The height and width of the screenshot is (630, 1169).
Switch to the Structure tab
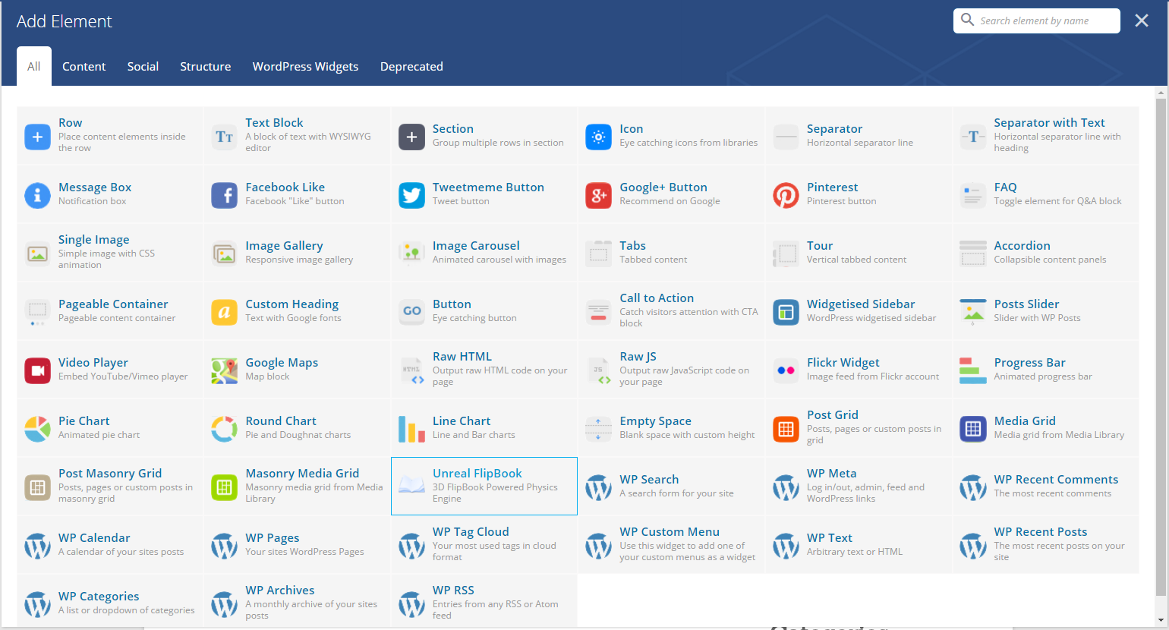click(205, 66)
